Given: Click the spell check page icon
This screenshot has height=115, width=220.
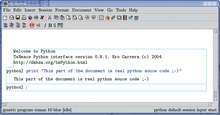Looking at the screenshot, I should (x=81, y=18).
